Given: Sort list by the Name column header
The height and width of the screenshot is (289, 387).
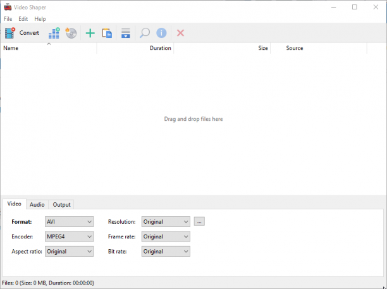Looking at the screenshot, I should (x=49, y=48).
